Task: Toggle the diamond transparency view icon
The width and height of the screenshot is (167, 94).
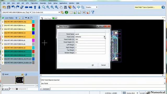Action: [79, 7]
